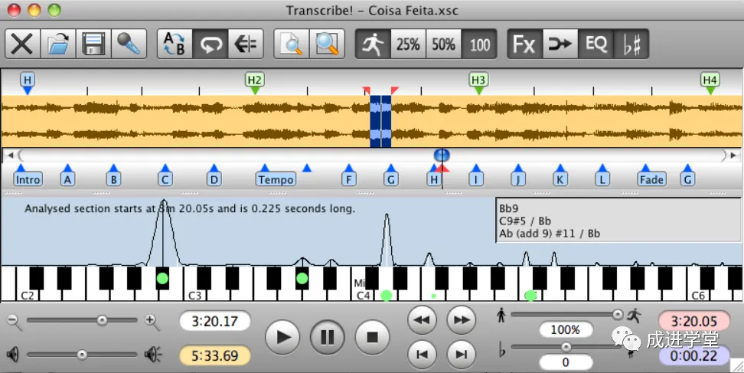Set playback speed to 25%

pos(408,44)
